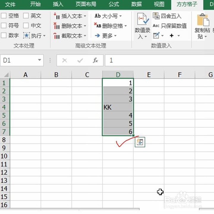Click the 四舍五入 rounding icon
The image size is (214, 214).
[156, 16]
